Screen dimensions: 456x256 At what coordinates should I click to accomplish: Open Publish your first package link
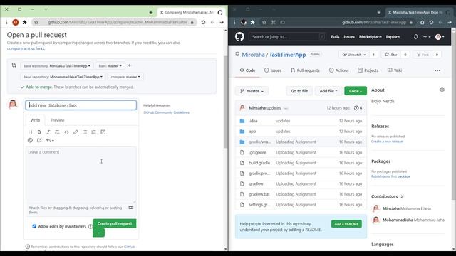point(390,176)
